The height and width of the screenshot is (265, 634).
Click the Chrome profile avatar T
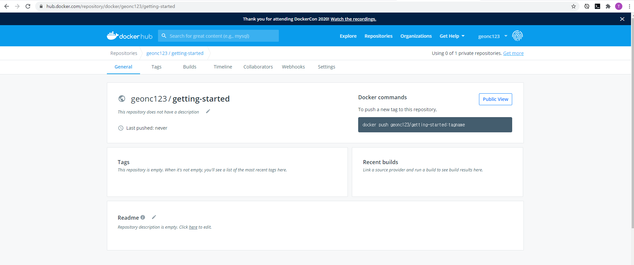point(619,6)
